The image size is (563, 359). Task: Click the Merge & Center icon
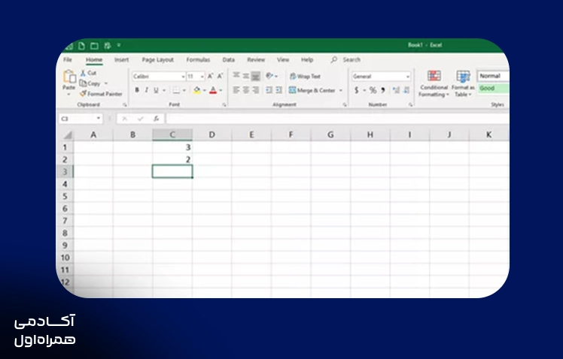click(x=292, y=90)
